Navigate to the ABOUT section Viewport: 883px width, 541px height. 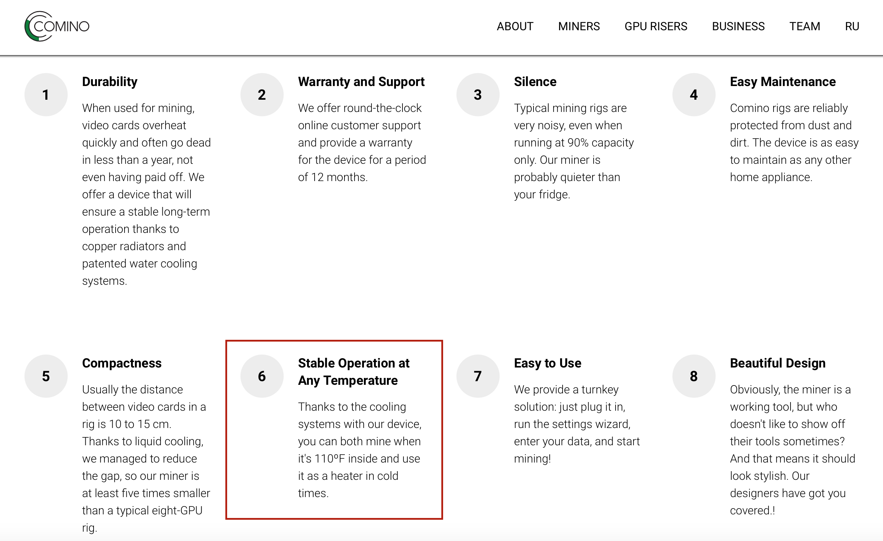pyautogui.click(x=514, y=27)
